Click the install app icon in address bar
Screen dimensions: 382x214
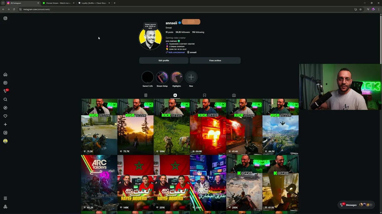pos(355,9)
